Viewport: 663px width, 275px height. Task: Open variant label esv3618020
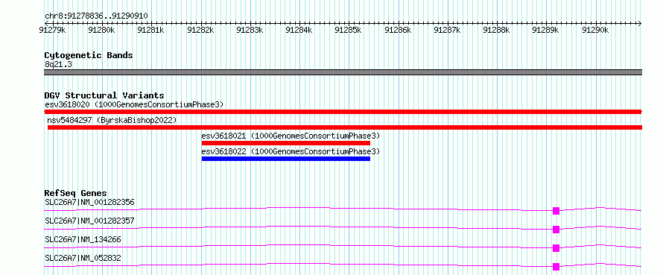pos(134,104)
